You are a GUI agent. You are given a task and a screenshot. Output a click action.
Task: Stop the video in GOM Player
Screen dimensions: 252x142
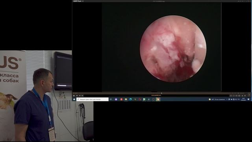(x=77, y=95)
